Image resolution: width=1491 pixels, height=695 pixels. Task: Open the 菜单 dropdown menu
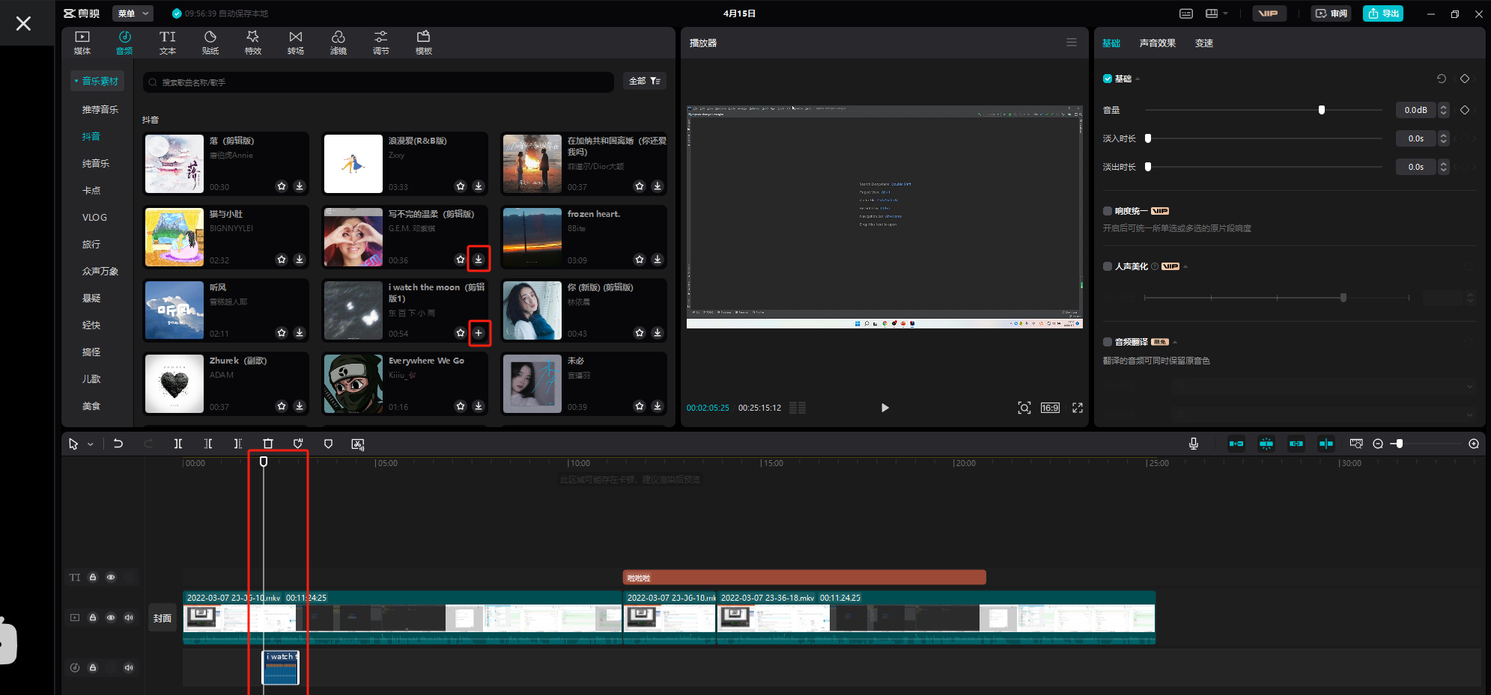pyautogui.click(x=133, y=13)
